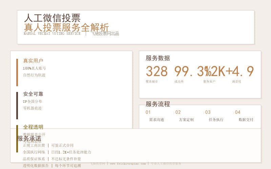This screenshot has width=271, height=169.
Task: Click the '覆盖城市' stat label
Action: [x=152, y=81]
